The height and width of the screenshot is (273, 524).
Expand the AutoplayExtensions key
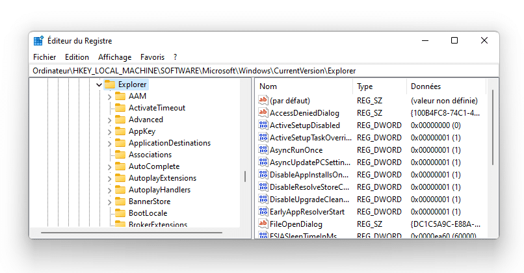click(110, 179)
